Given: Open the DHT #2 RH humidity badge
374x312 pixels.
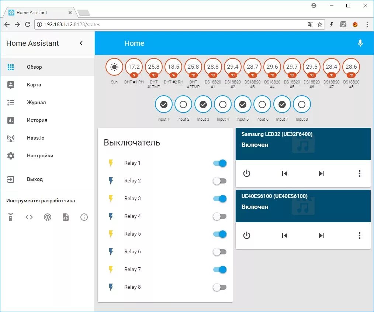Looking at the screenshot, I should pyautogui.click(x=173, y=68).
